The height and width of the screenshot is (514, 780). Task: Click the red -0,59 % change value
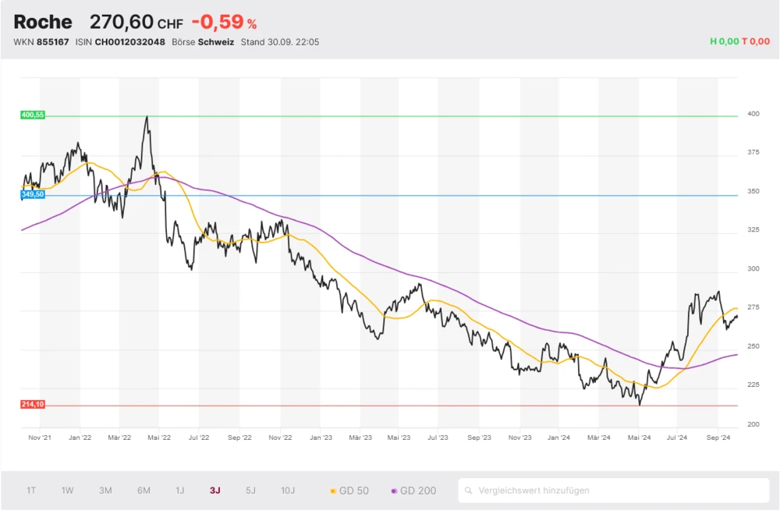tap(224, 22)
